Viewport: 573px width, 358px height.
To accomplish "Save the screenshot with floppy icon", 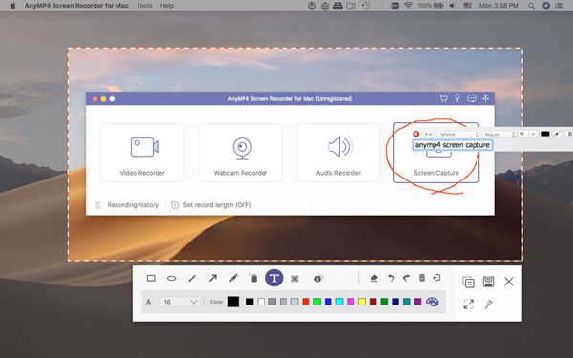I will click(x=489, y=282).
